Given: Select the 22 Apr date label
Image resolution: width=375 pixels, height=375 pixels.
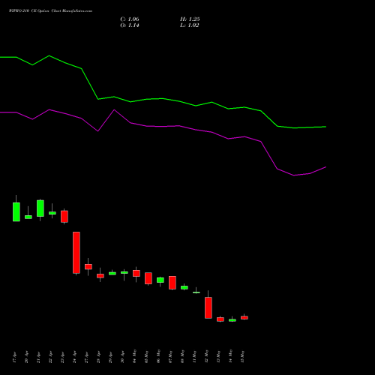Looking at the screenshot, I should [x=51, y=357].
